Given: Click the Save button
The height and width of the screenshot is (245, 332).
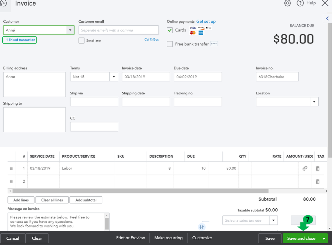Looking at the screenshot, I should point(270,238).
